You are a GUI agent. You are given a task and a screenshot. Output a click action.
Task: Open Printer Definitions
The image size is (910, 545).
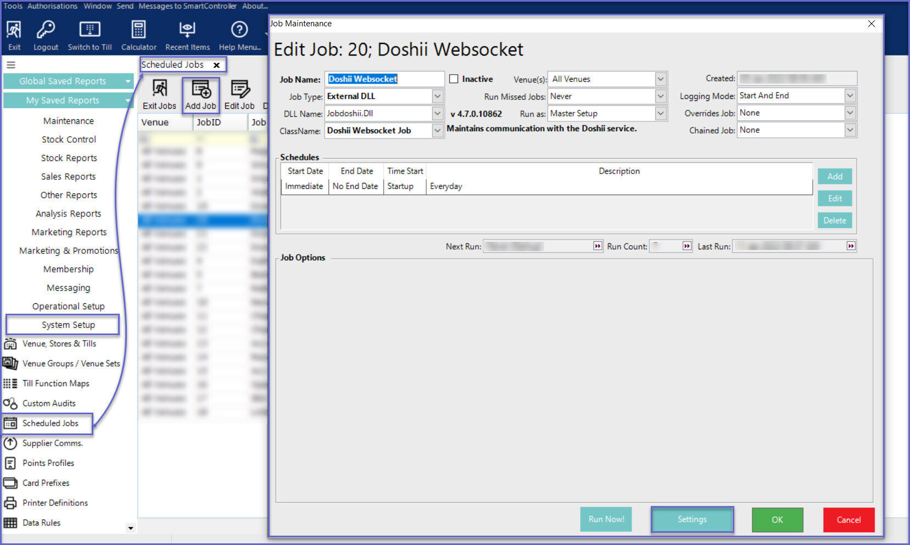(x=55, y=503)
